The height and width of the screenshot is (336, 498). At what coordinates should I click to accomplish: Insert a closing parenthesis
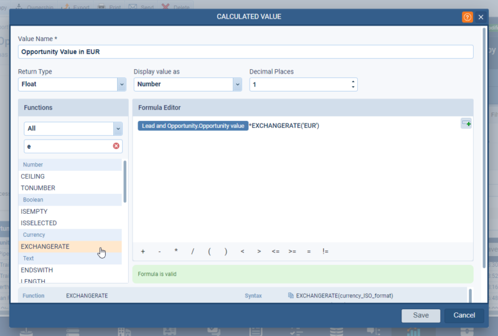click(226, 251)
